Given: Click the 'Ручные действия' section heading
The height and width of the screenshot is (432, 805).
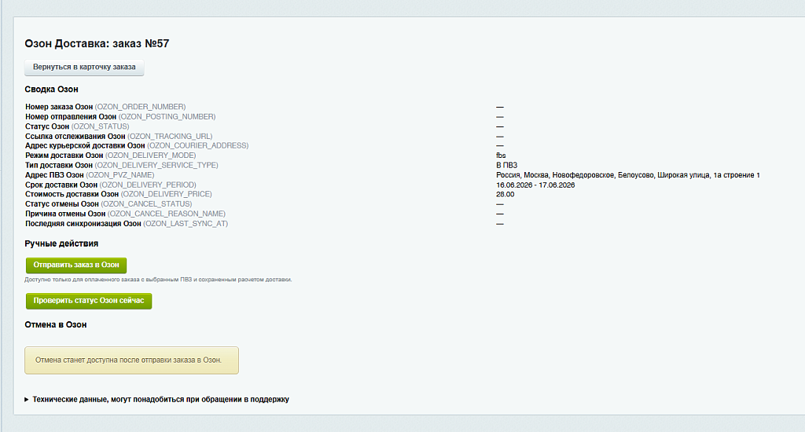Looking at the screenshot, I should [61, 243].
